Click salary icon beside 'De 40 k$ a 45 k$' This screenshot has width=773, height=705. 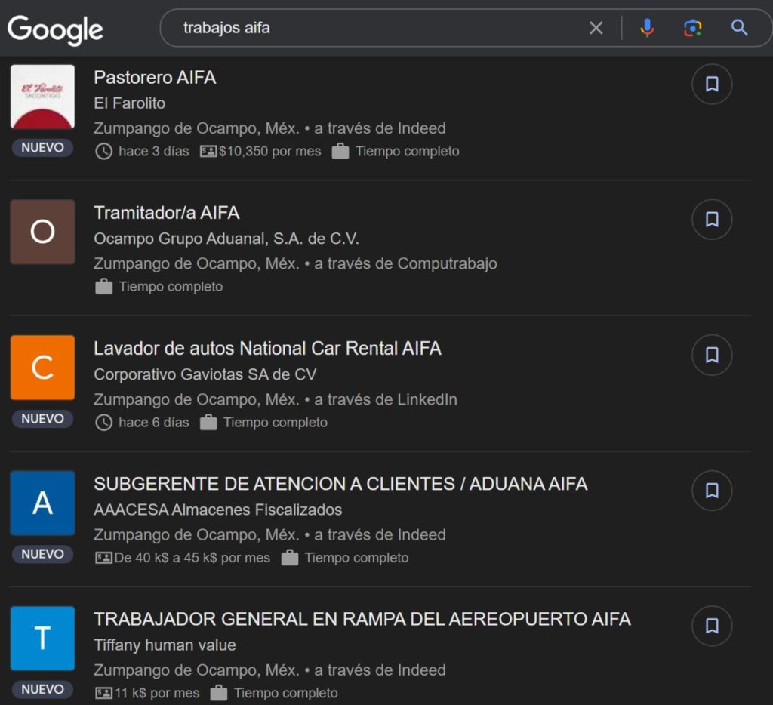(x=103, y=558)
